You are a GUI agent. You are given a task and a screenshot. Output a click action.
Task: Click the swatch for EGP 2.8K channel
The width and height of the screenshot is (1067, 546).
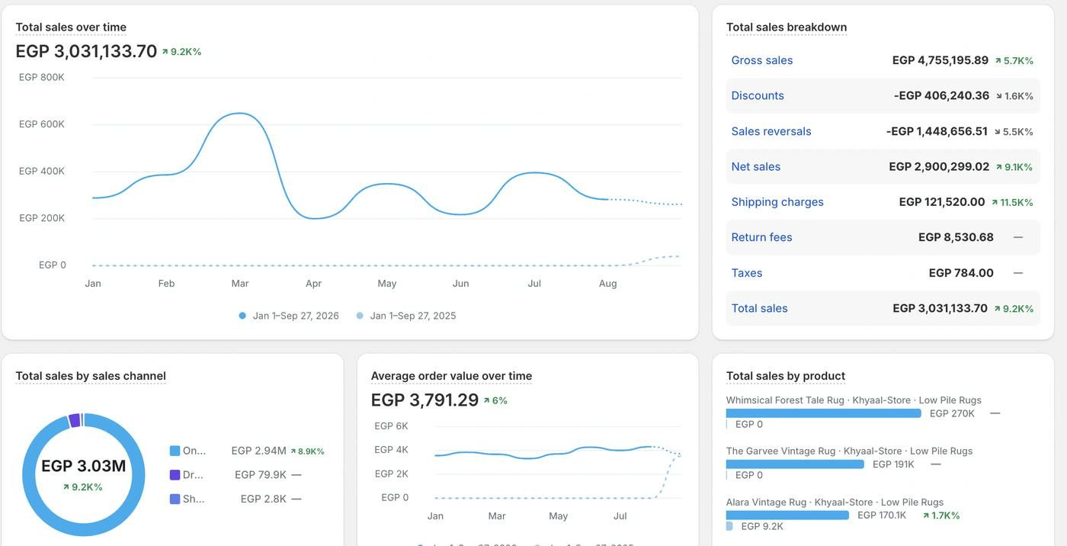click(x=175, y=499)
